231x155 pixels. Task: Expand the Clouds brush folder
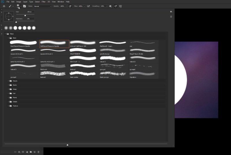[8, 81]
